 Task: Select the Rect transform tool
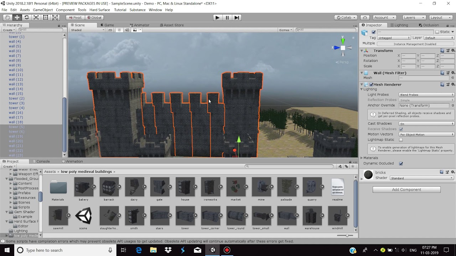click(x=46, y=17)
